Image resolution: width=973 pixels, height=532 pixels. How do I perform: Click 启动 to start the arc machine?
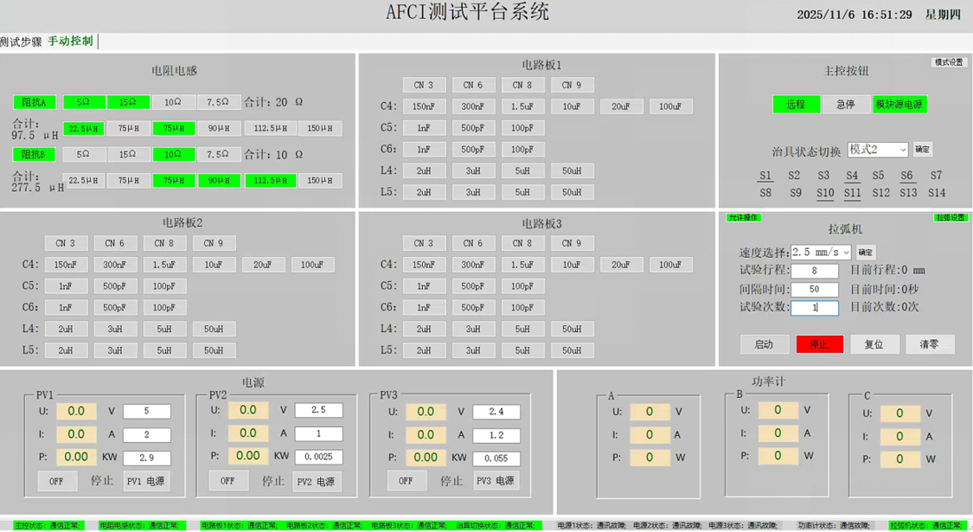765,344
